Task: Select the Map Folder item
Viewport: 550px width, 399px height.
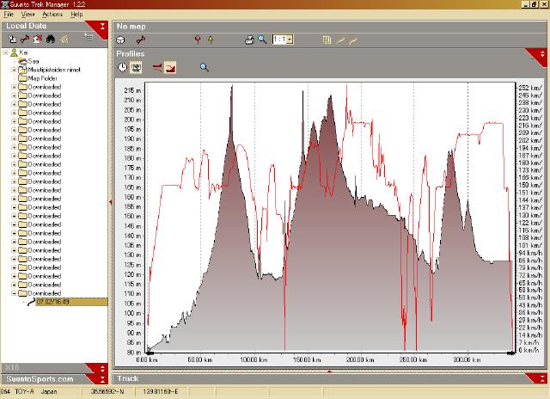Action: point(42,78)
